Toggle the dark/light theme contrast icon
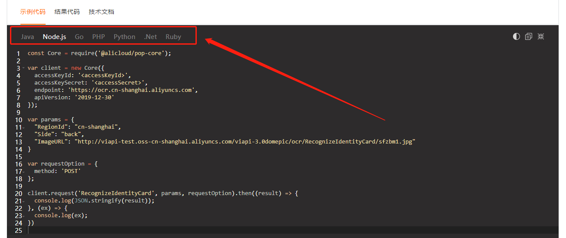This screenshot has height=238, width=566. [x=516, y=36]
